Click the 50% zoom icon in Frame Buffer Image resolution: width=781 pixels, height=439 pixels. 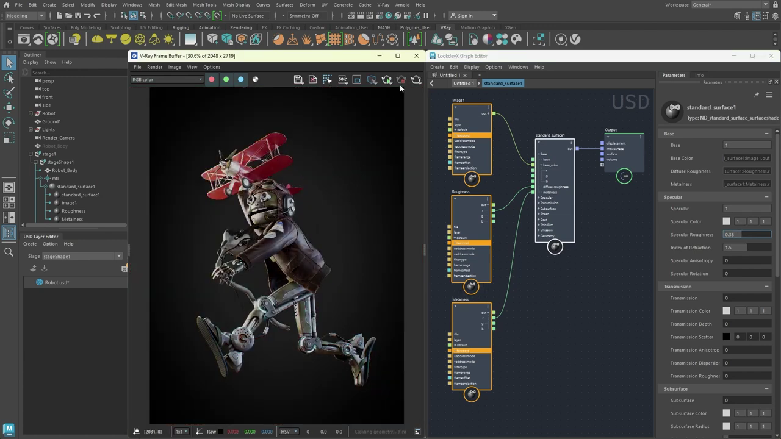342,79
